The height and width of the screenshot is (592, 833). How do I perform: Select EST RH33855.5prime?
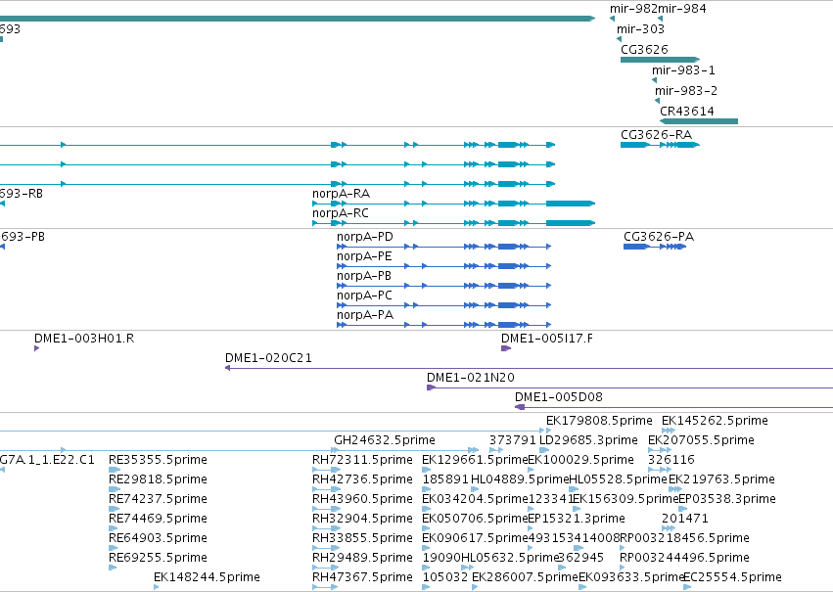[362, 539]
